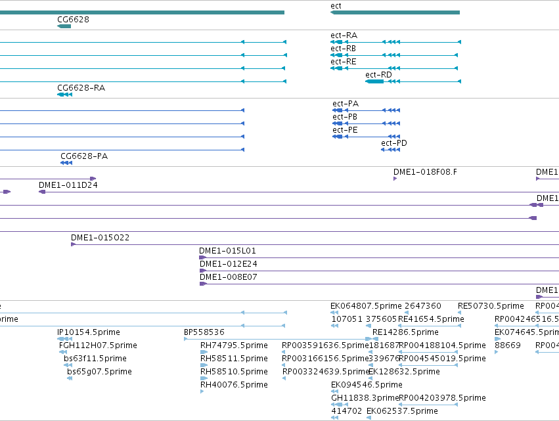Select the RH58510.5prime EST label
Viewport: 559px width, 421px height.
[x=234, y=372]
